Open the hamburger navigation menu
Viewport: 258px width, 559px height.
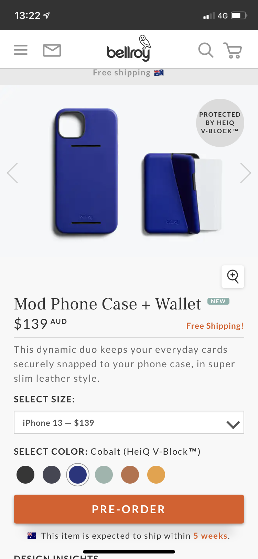[21, 50]
